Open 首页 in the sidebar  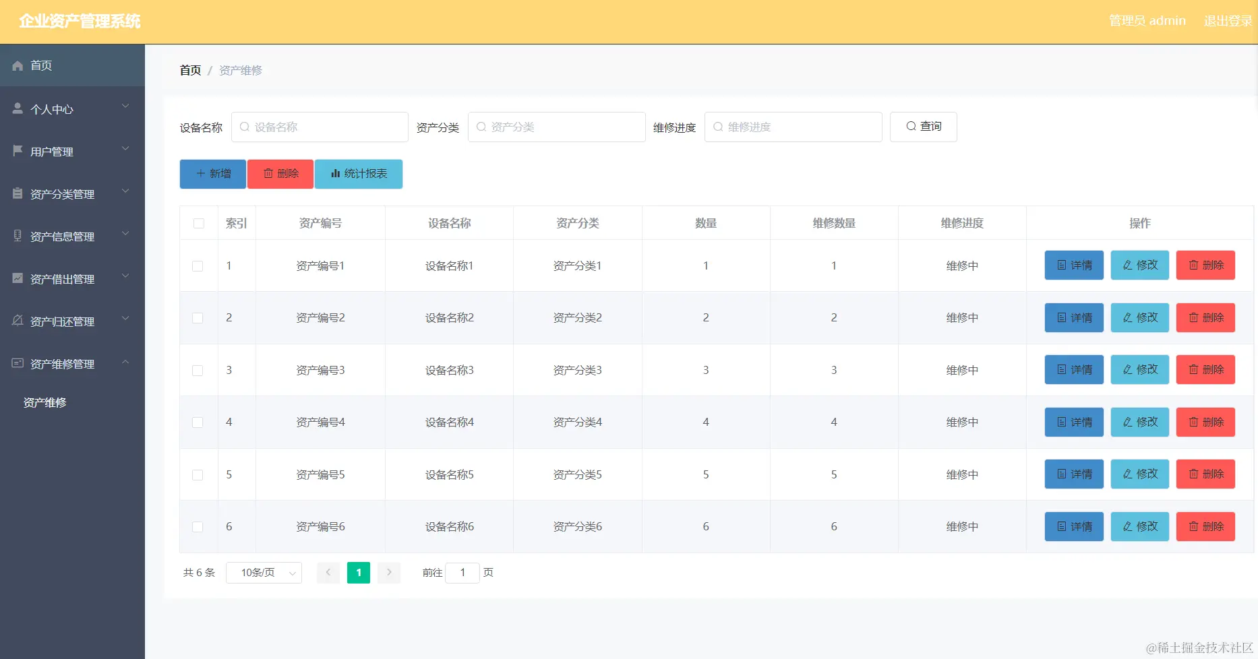[x=72, y=65]
